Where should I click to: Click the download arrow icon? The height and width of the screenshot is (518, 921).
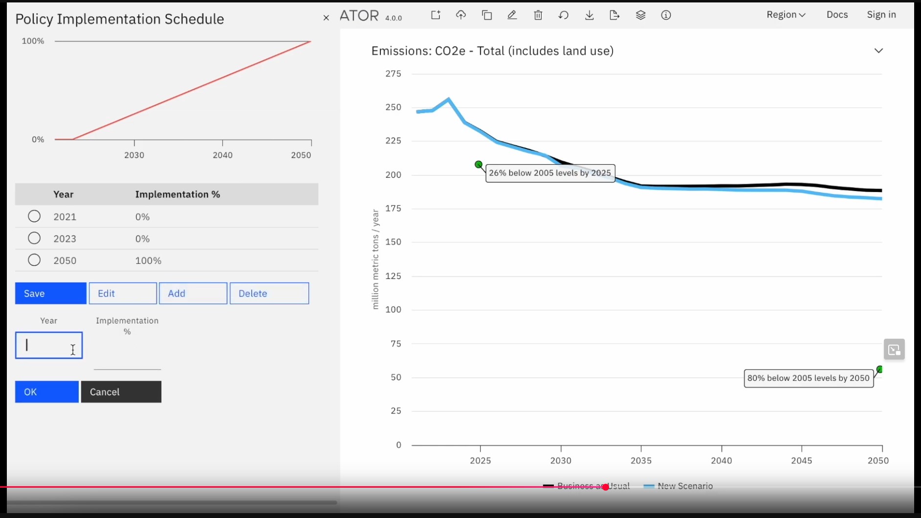pyautogui.click(x=590, y=15)
